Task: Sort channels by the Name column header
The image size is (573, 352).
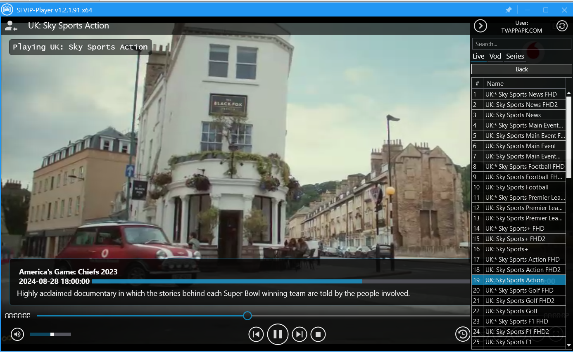Action: point(524,83)
